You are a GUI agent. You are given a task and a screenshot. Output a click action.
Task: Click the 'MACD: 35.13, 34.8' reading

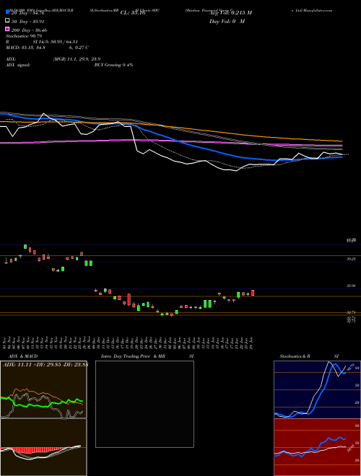25,48
